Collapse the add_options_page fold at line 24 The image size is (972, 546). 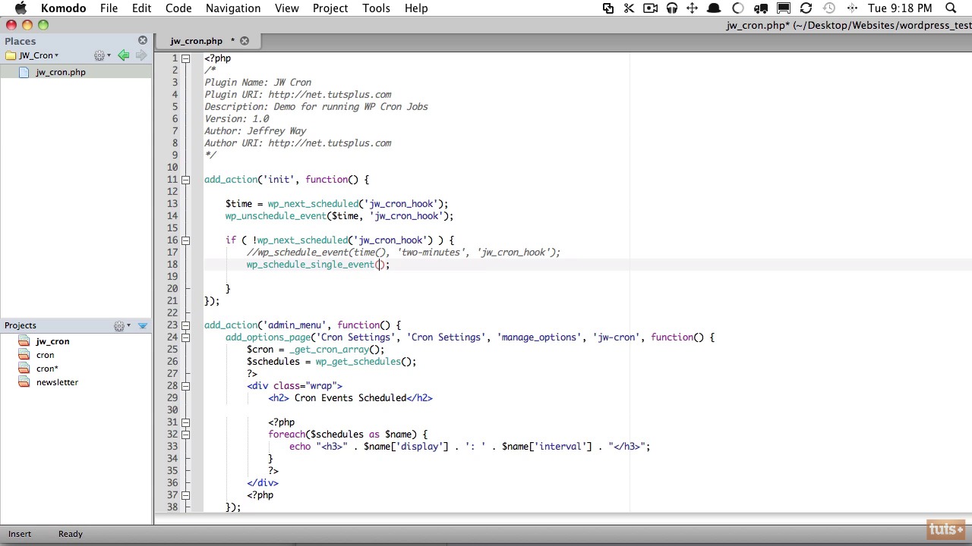(x=185, y=337)
